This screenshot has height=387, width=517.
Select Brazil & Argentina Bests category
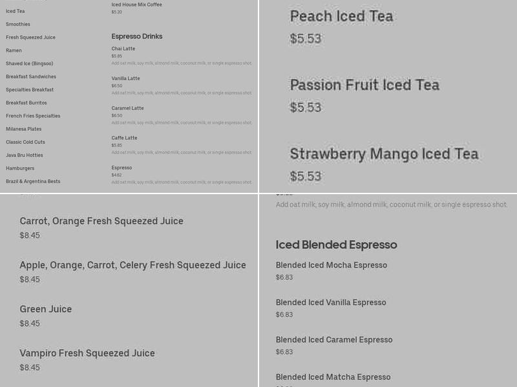34,181
